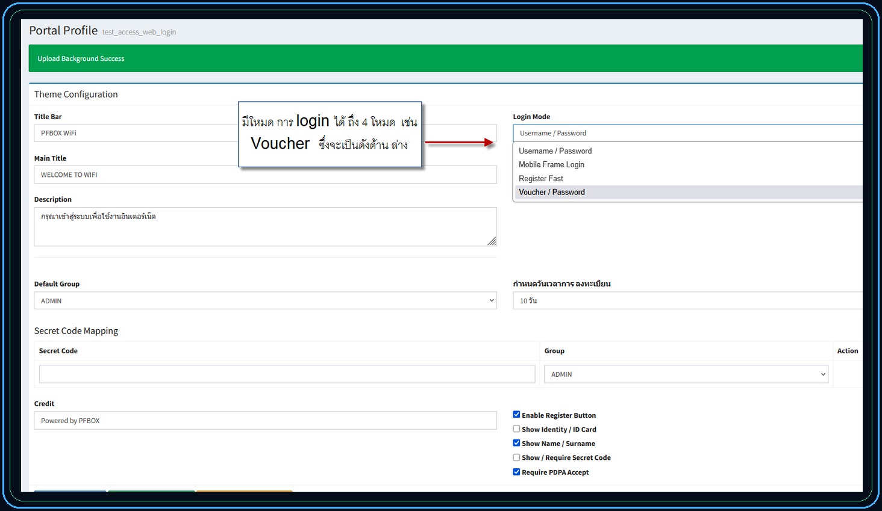Click into the Description textarea

tap(265, 227)
